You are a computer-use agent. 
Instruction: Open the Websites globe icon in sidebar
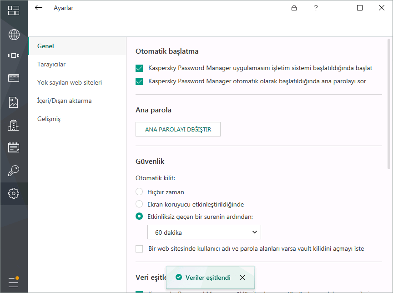point(14,35)
